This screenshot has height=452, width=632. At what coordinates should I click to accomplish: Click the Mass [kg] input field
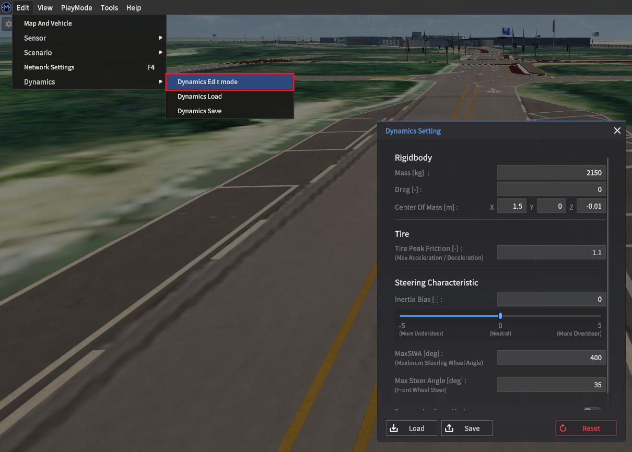(551, 173)
